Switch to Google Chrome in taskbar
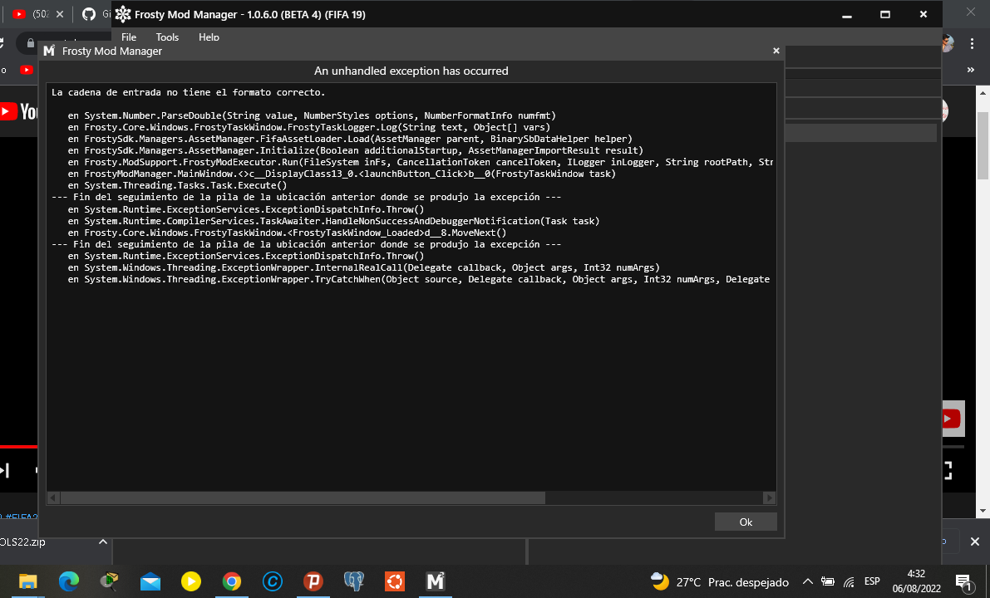 pos(231,581)
